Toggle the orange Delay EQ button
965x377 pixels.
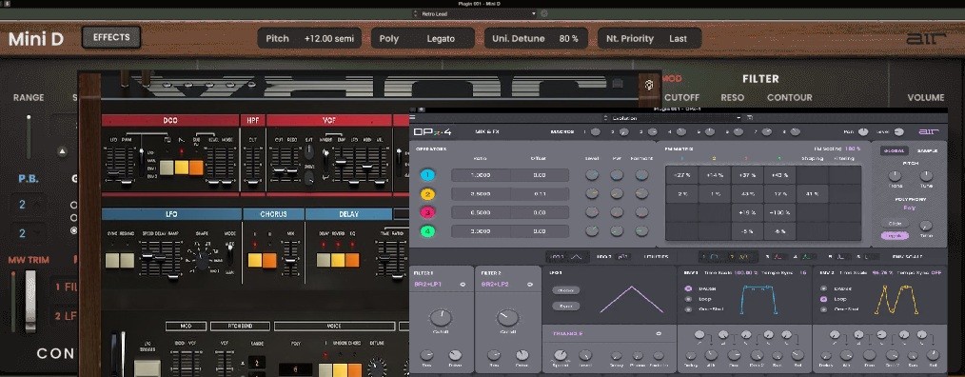[352, 260]
